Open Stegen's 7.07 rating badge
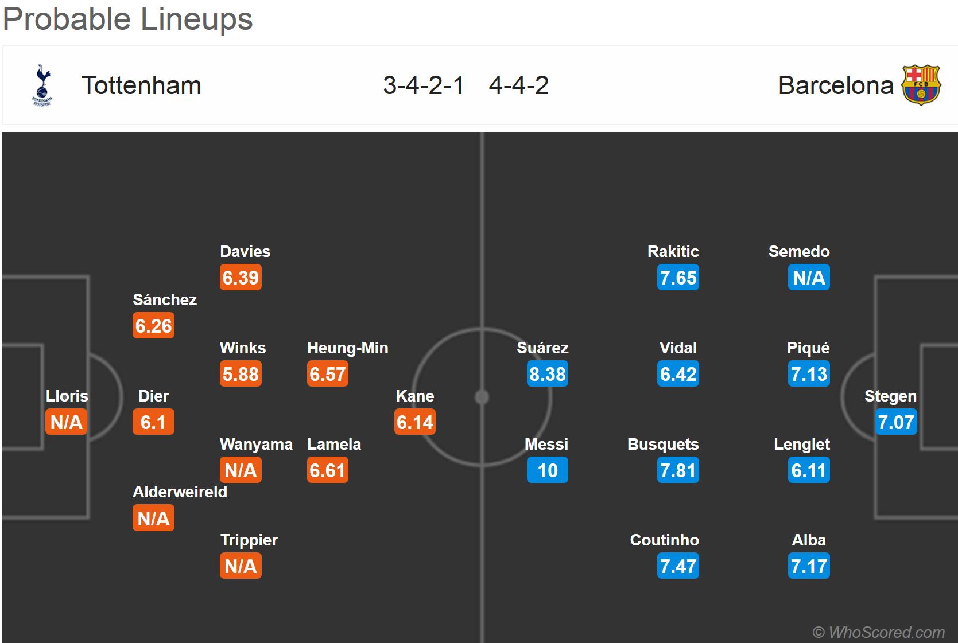 click(x=895, y=422)
